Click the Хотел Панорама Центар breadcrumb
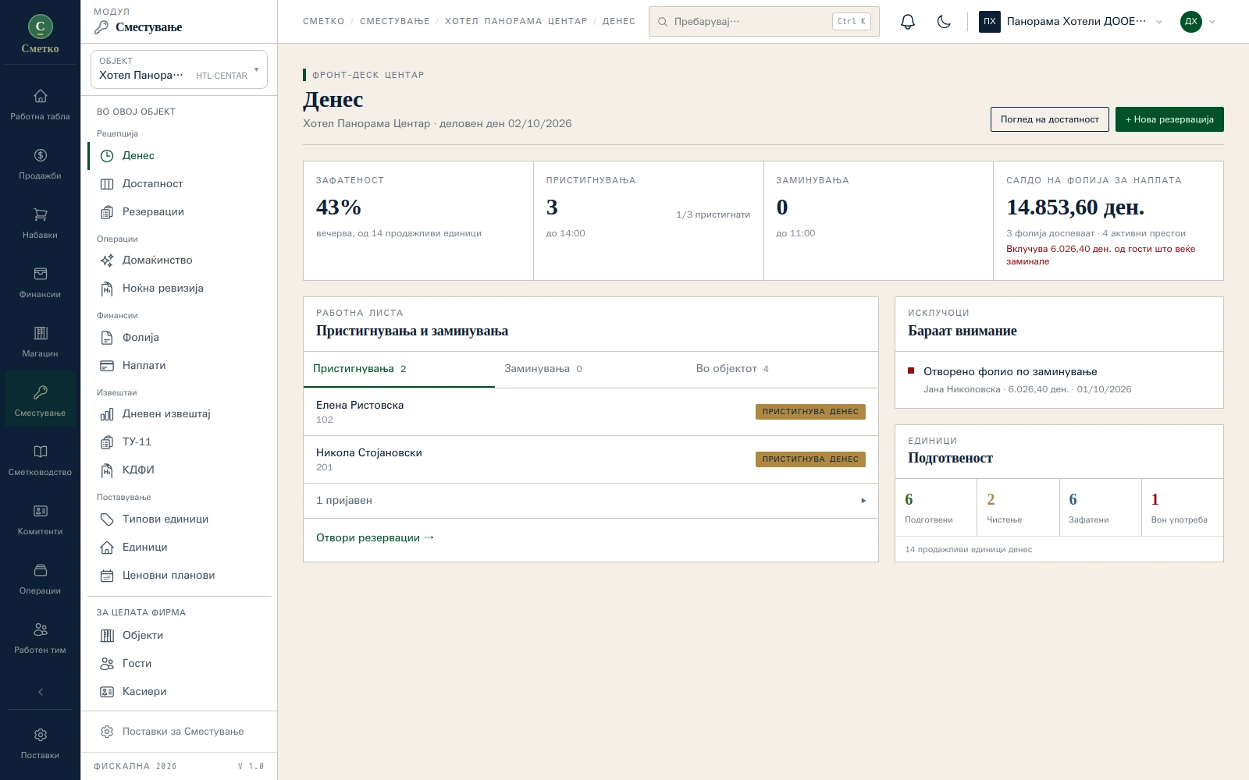 516,22
